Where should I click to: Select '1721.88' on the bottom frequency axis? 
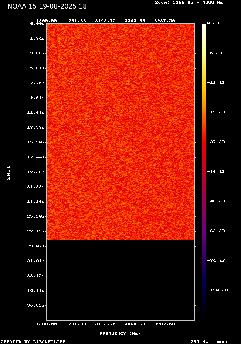click(x=76, y=324)
